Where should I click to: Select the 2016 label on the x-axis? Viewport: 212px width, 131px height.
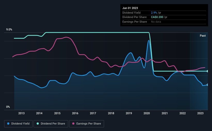(x=75, y=113)
